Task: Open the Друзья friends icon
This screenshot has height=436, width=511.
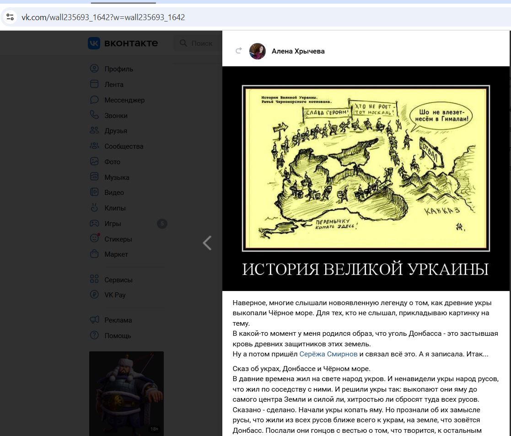Action: pos(94,130)
